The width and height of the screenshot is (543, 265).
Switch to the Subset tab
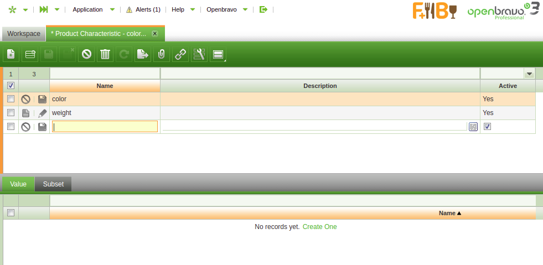pyautogui.click(x=53, y=184)
